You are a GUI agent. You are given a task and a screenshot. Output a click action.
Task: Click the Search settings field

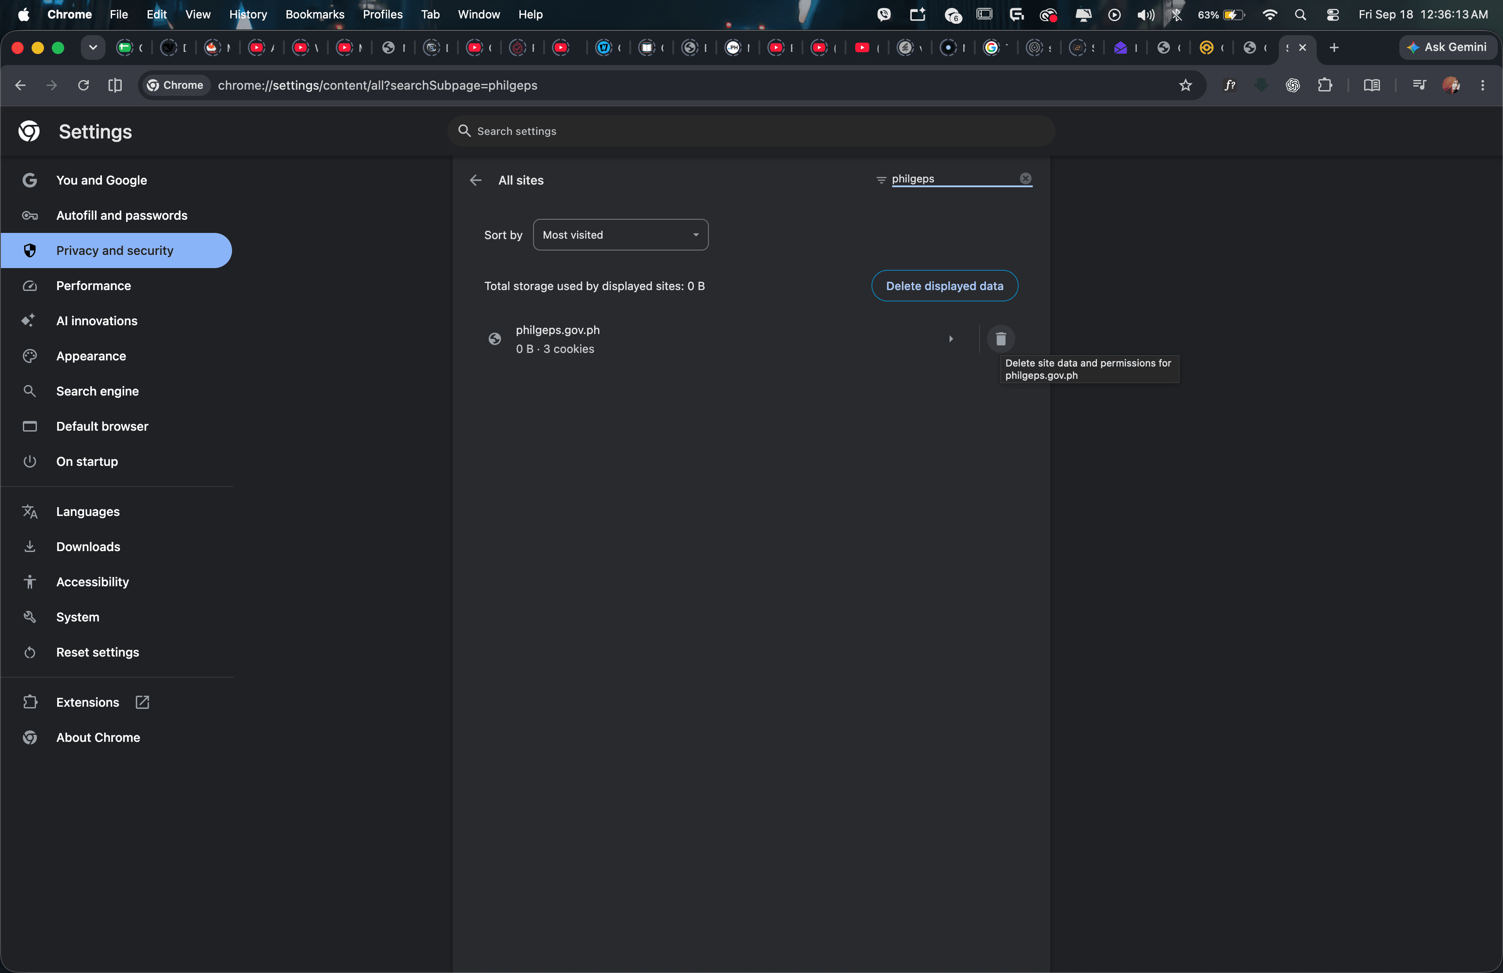[x=751, y=131]
